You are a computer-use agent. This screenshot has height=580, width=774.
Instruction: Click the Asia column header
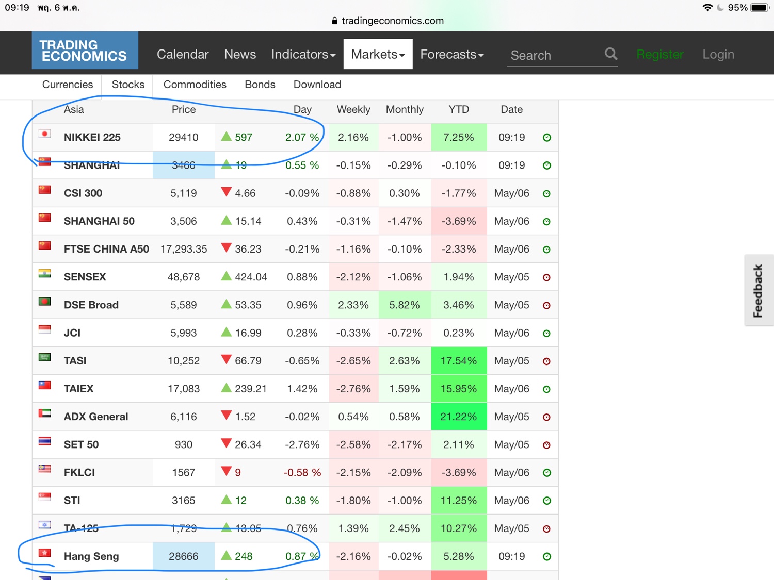[74, 109]
